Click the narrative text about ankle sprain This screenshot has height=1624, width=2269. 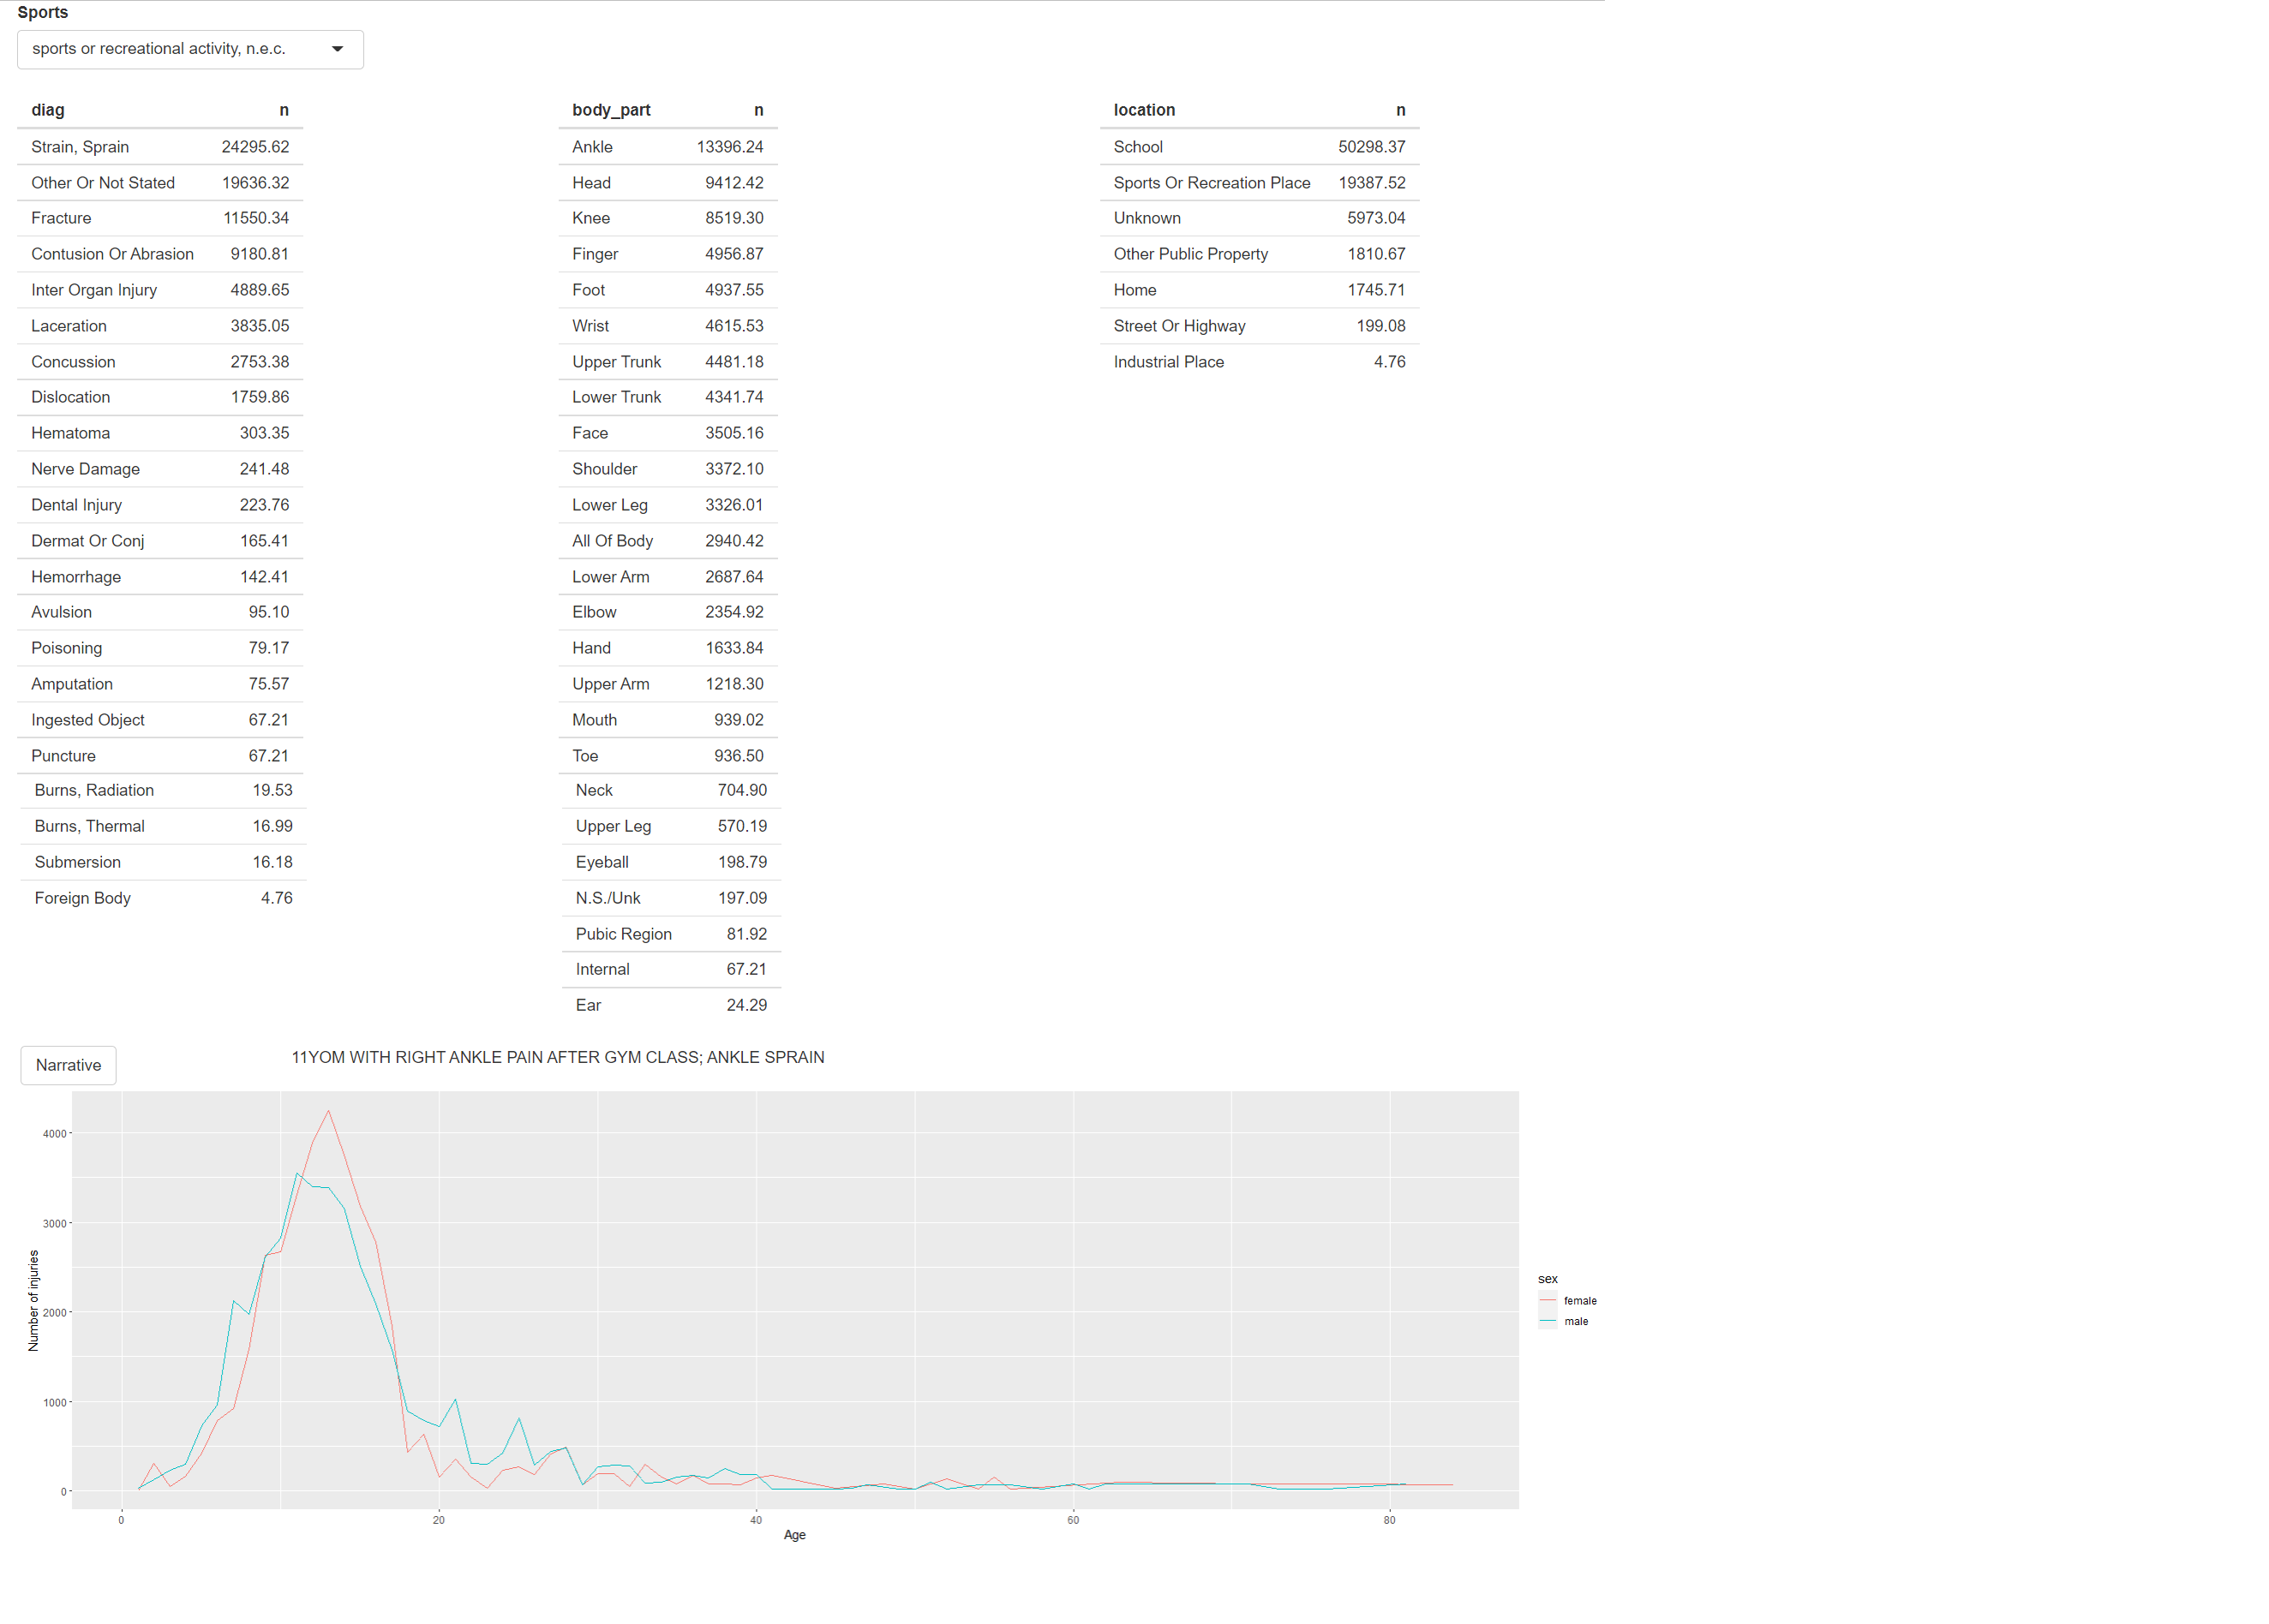coord(557,1057)
